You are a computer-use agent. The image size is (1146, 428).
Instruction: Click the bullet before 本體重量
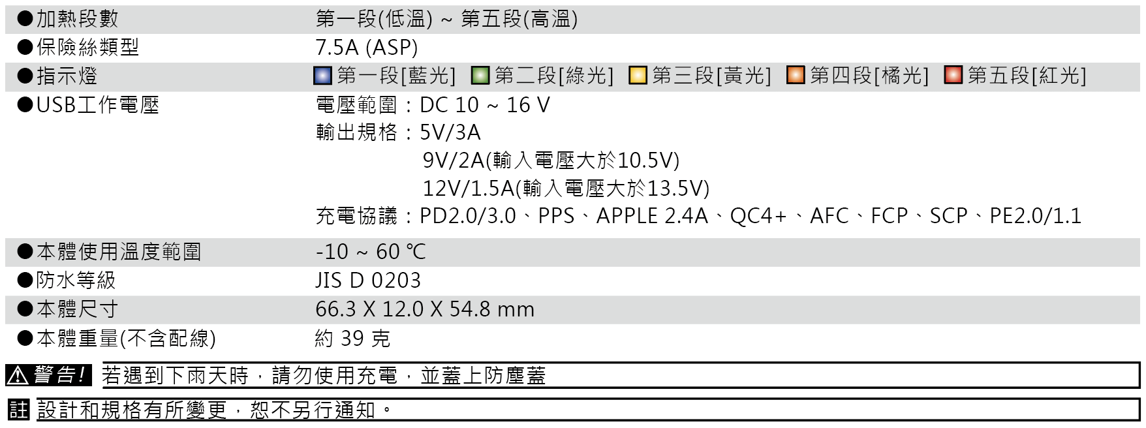point(25,338)
